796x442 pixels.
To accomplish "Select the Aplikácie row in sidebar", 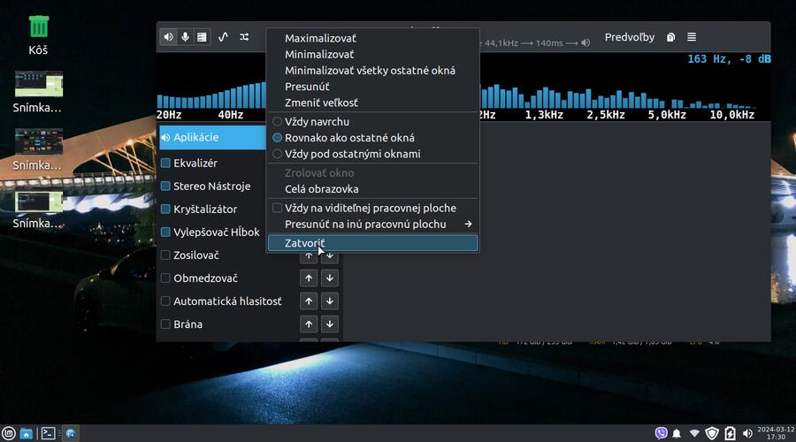I will [212, 137].
